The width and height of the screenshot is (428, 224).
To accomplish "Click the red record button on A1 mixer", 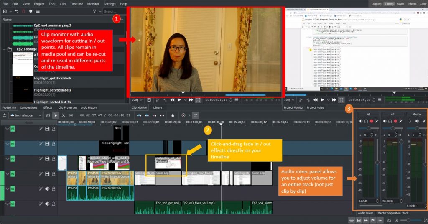I will (371, 121).
